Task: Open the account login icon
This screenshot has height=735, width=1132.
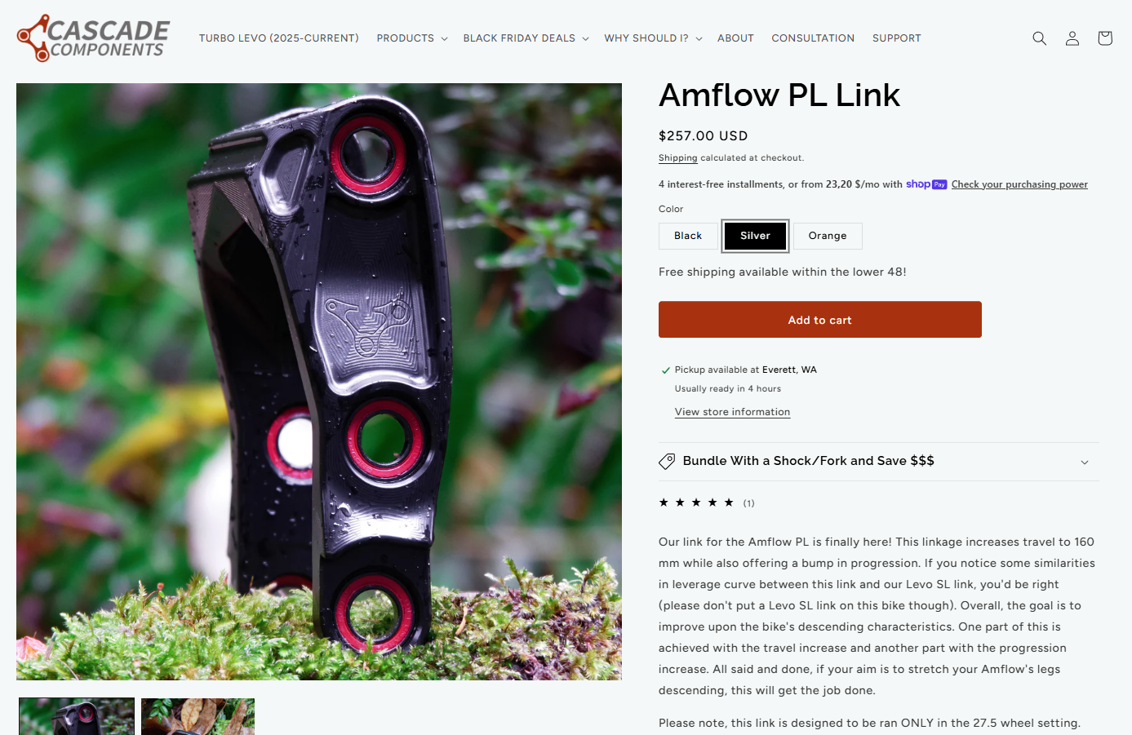Action: click(1072, 38)
